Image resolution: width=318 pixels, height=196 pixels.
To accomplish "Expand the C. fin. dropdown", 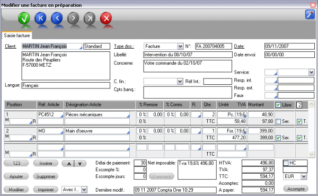I will pyautogui.click(x=180, y=82).
